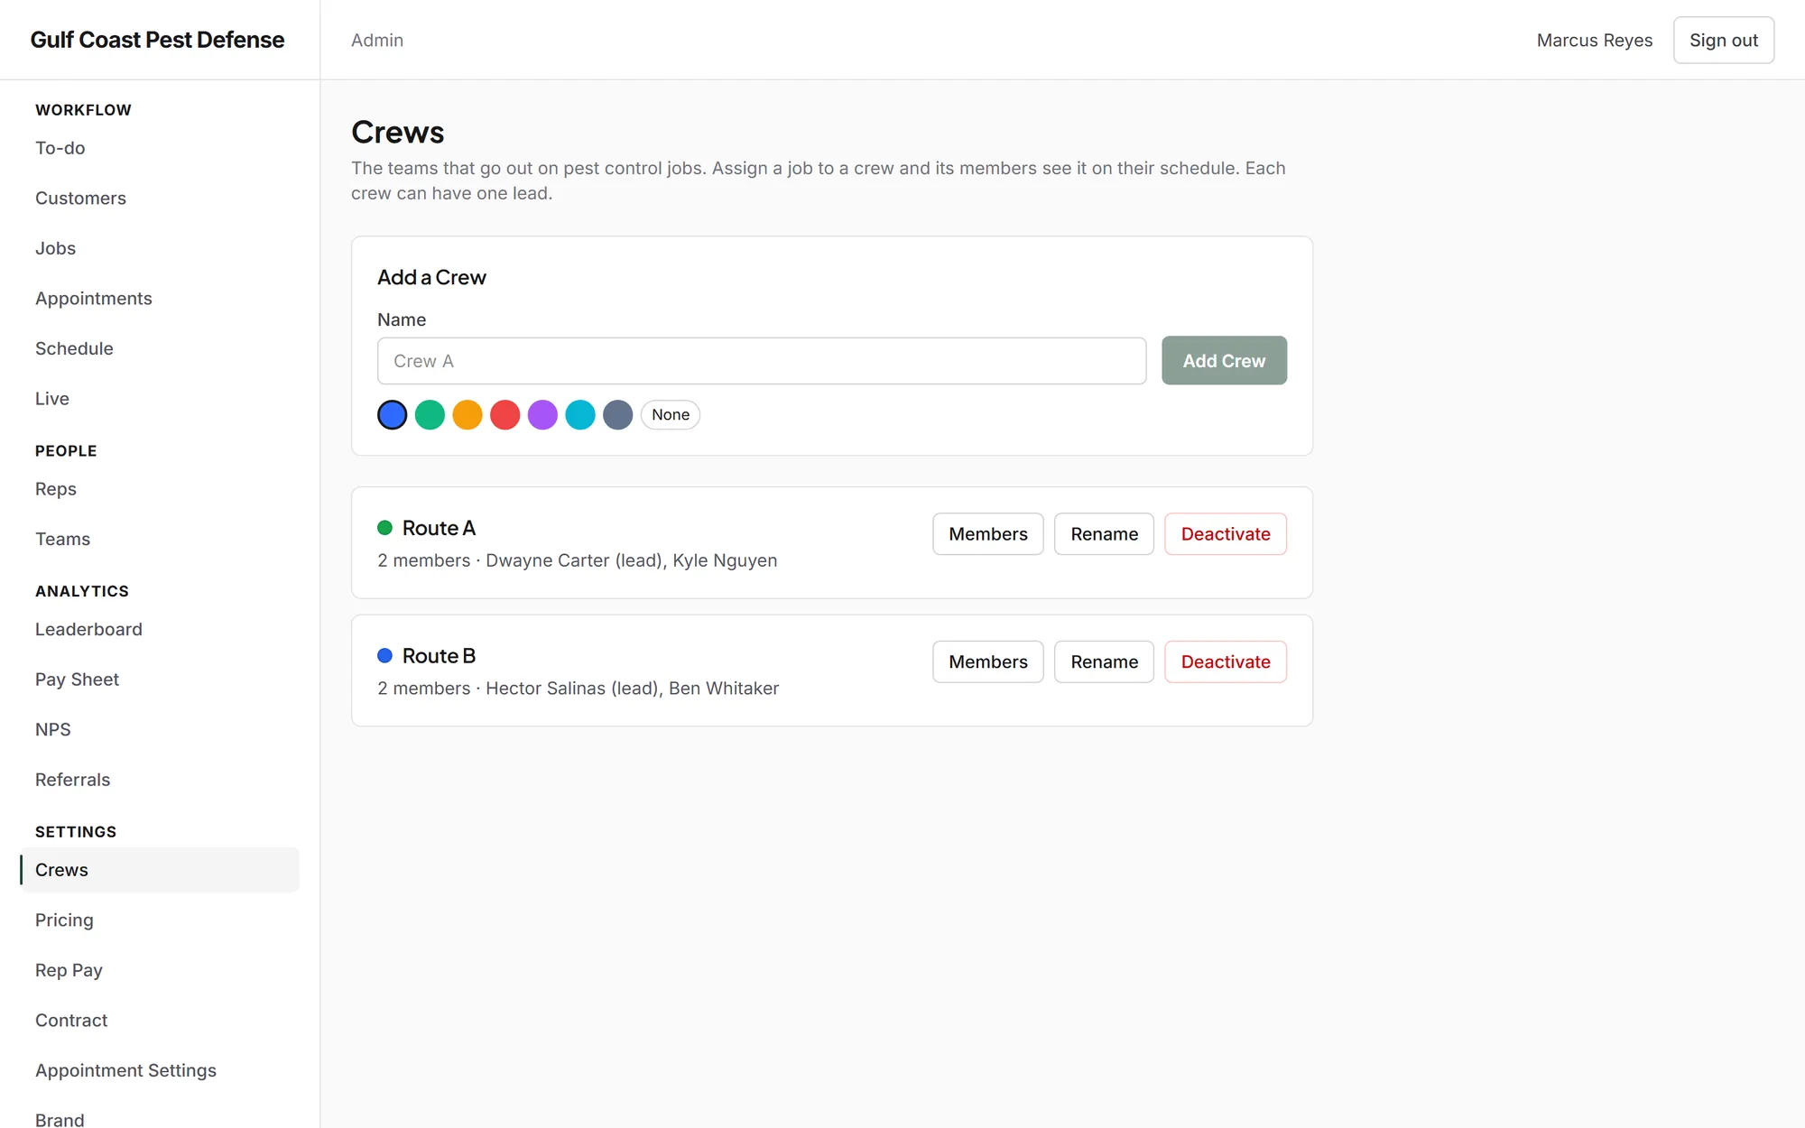Image resolution: width=1805 pixels, height=1128 pixels.
Task: Pick the orange crew color swatch
Action: click(x=467, y=415)
